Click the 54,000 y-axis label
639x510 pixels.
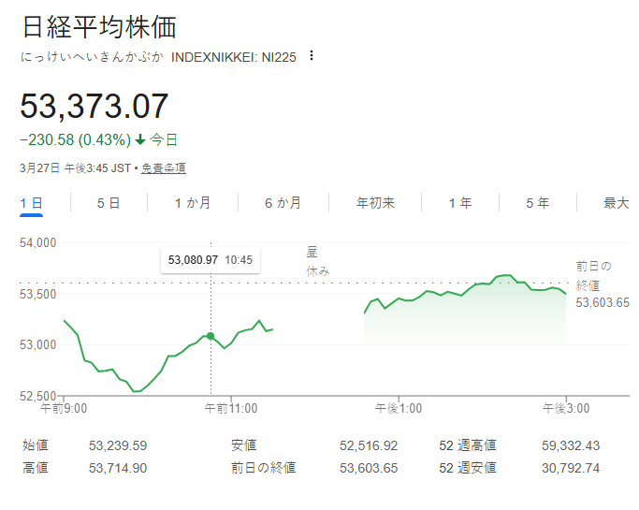tap(38, 243)
